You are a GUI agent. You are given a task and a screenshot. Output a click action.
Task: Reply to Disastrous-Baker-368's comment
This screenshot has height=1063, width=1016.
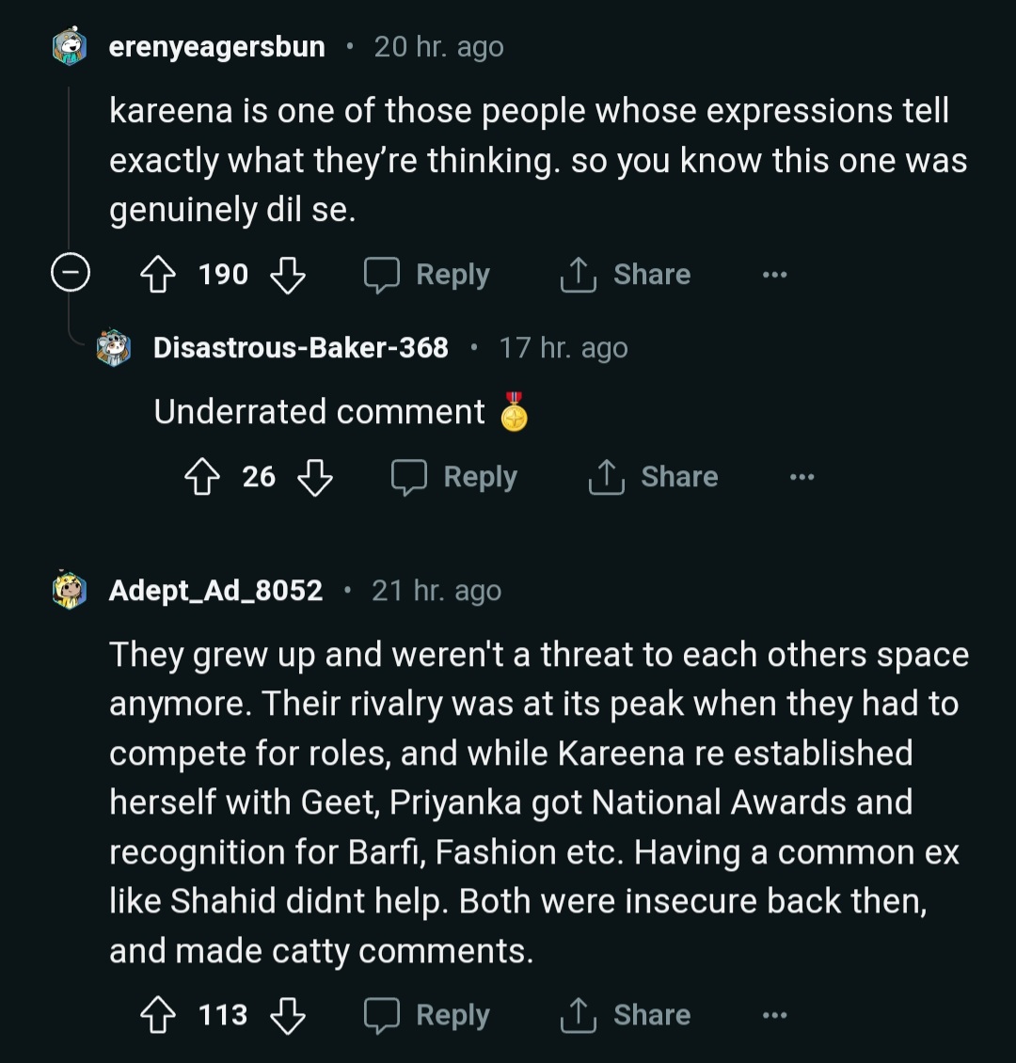[x=455, y=477]
